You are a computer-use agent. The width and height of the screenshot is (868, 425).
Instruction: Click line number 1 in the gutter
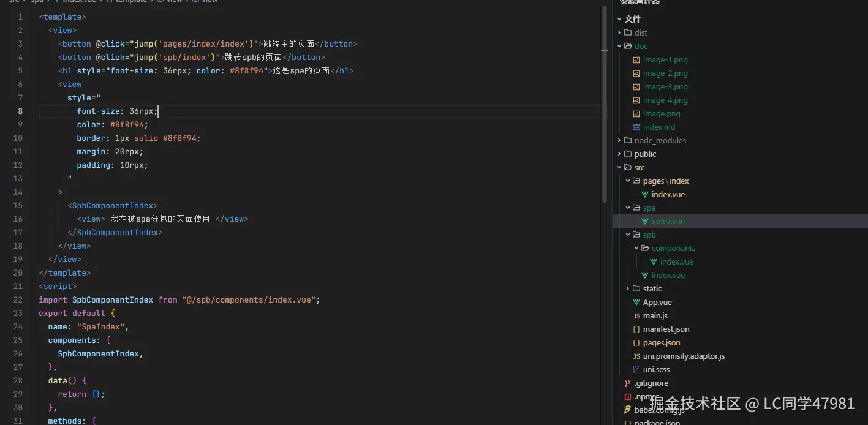point(20,17)
